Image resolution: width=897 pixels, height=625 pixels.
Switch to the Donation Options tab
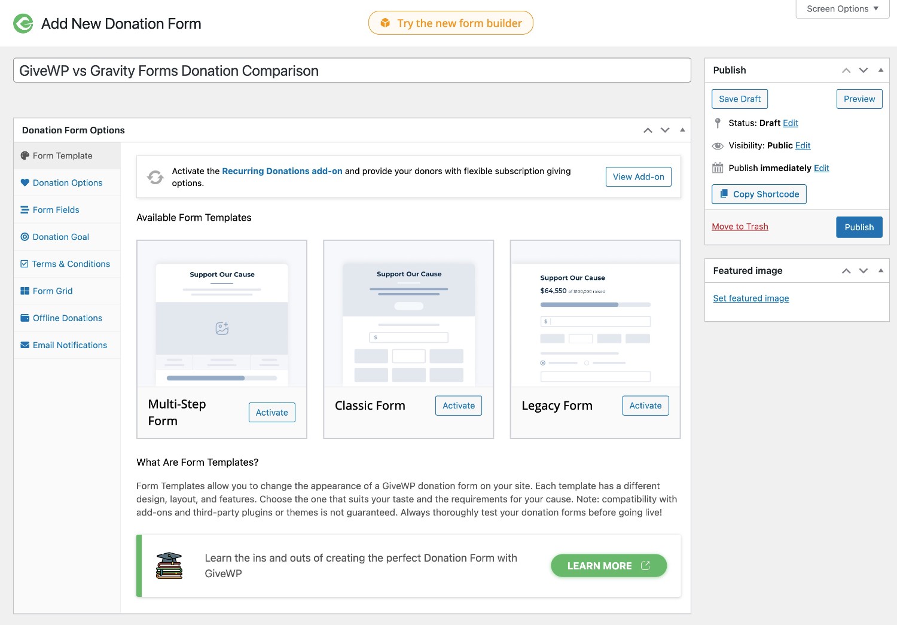[67, 182]
